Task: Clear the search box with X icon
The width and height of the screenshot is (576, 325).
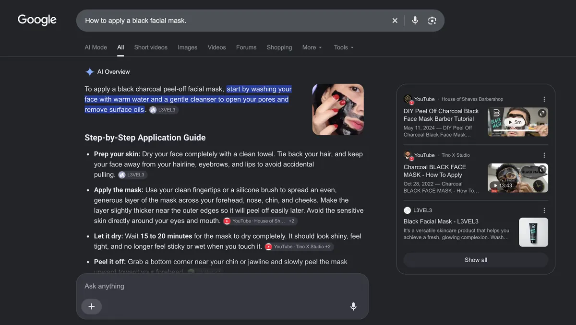Action: (x=395, y=21)
